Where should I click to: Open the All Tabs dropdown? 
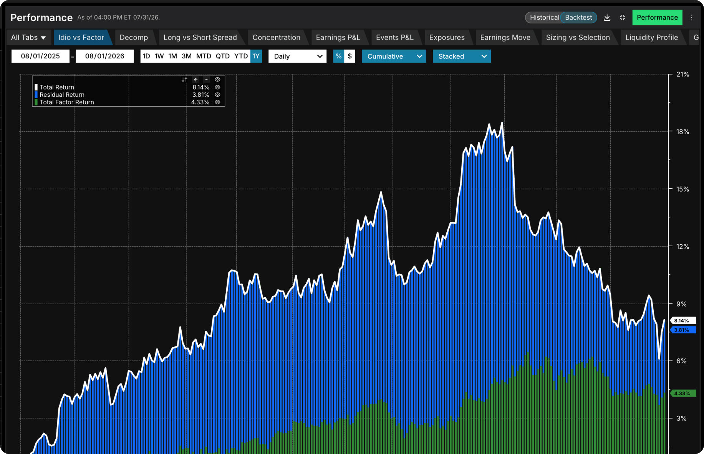click(x=28, y=38)
